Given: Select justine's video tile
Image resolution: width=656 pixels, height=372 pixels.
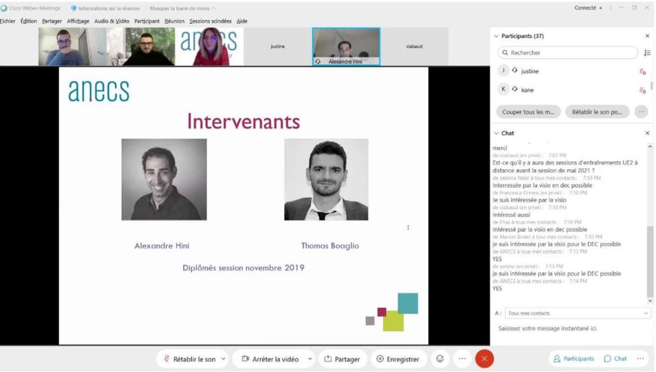Looking at the screenshot, I should [278, 47].
